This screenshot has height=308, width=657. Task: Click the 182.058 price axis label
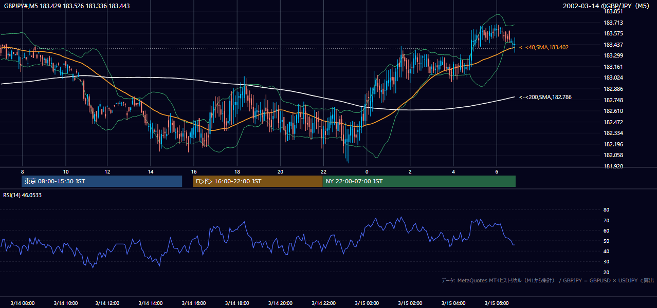[x=613, y=156]
